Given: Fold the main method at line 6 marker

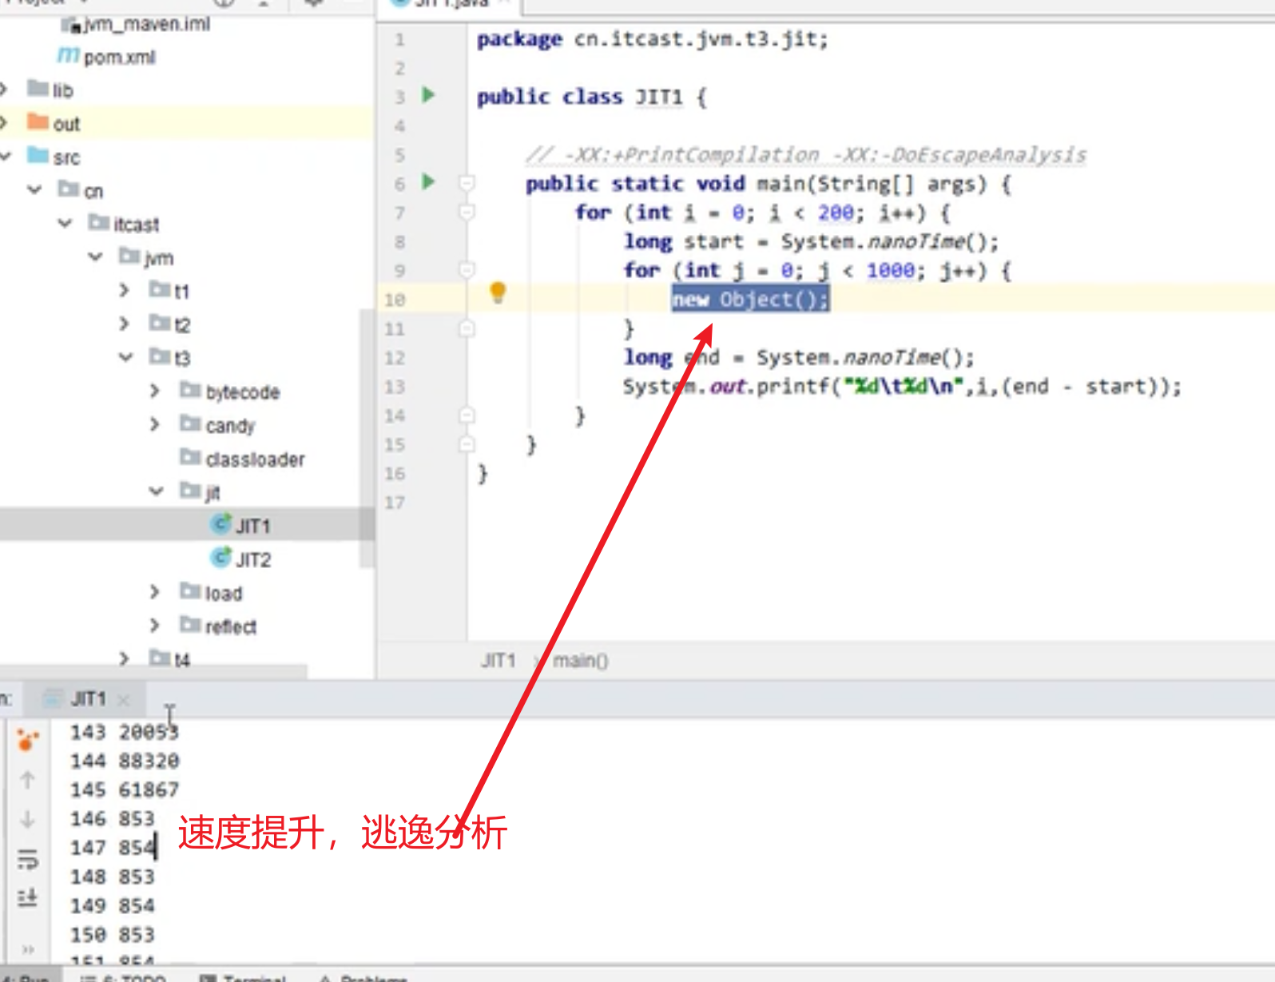Looking at the screenshot, I should coord(467,184).
